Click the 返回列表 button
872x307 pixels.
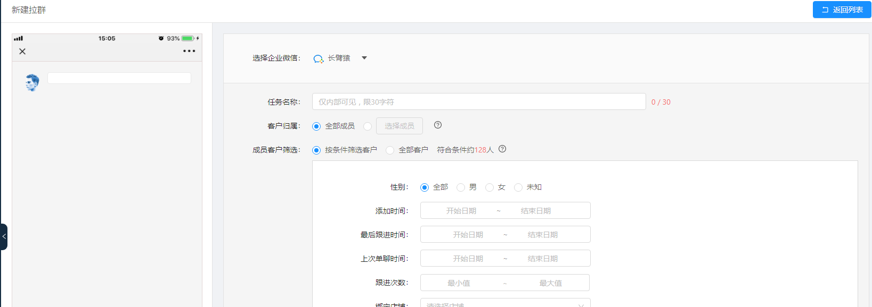click(x=842, y=10)
